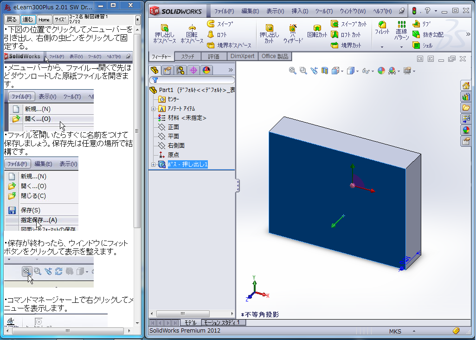Switch to the DimXpert tab
The width and height of the screenshot is (476, 340).
(242, 56)
